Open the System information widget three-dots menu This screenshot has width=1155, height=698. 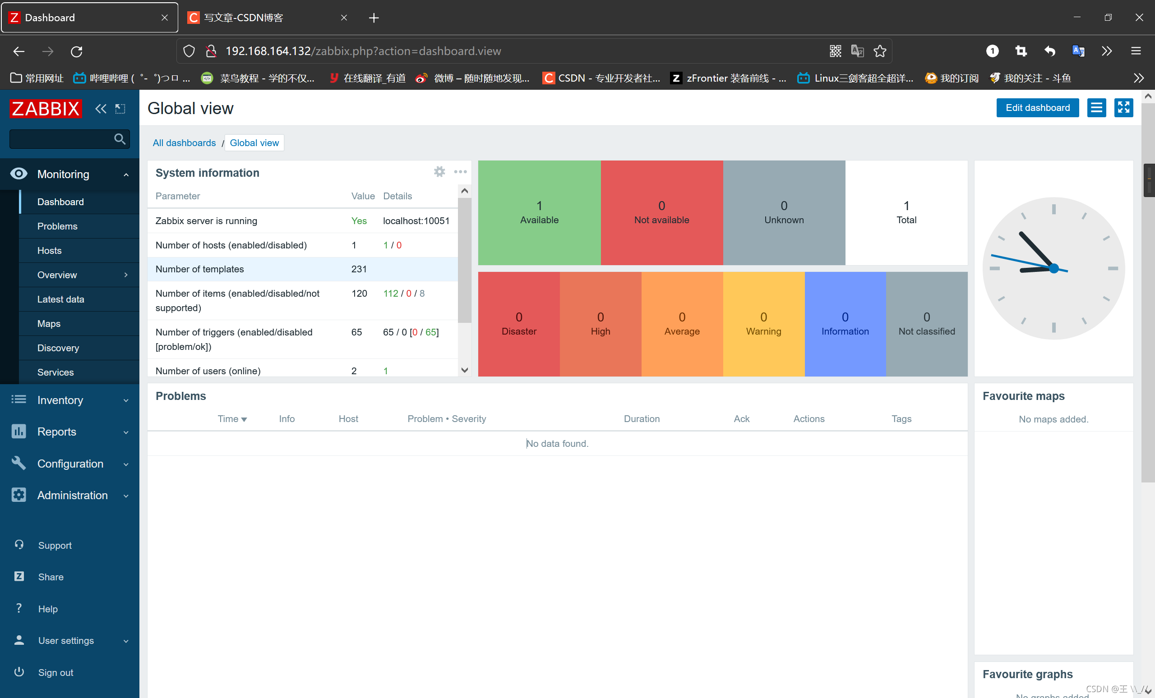[460, 172]
